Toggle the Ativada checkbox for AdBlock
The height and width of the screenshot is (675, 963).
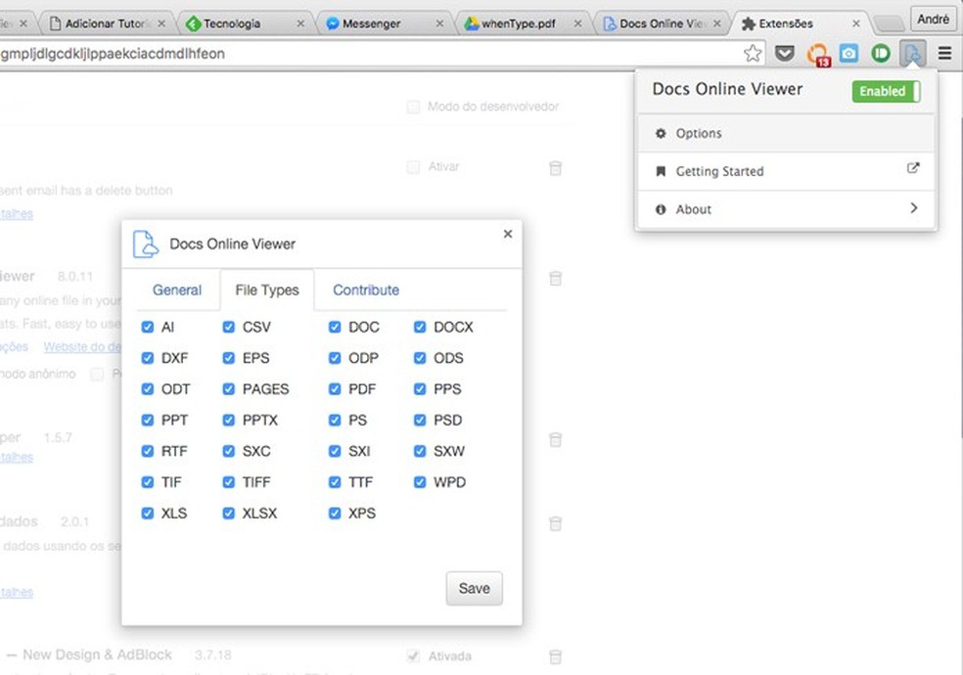point(413,656)
